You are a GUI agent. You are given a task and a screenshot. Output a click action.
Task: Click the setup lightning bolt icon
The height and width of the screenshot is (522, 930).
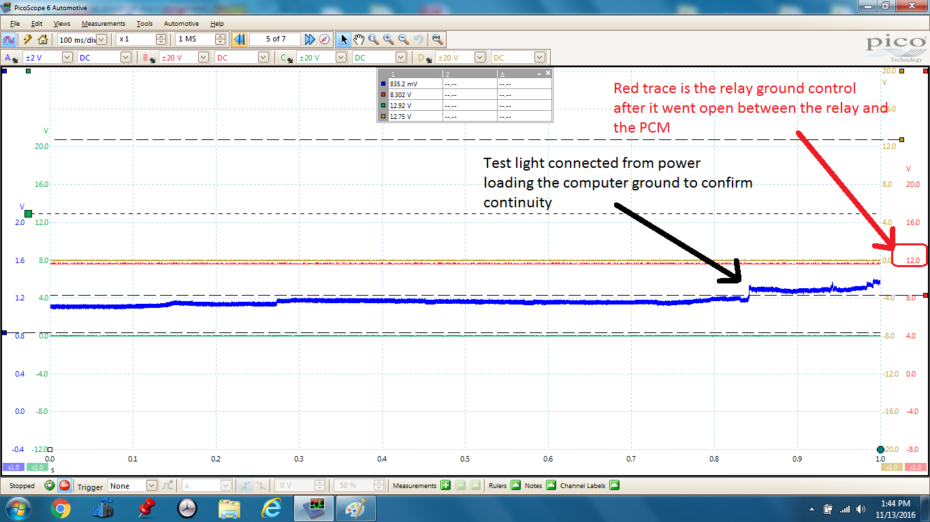[28, 39]
